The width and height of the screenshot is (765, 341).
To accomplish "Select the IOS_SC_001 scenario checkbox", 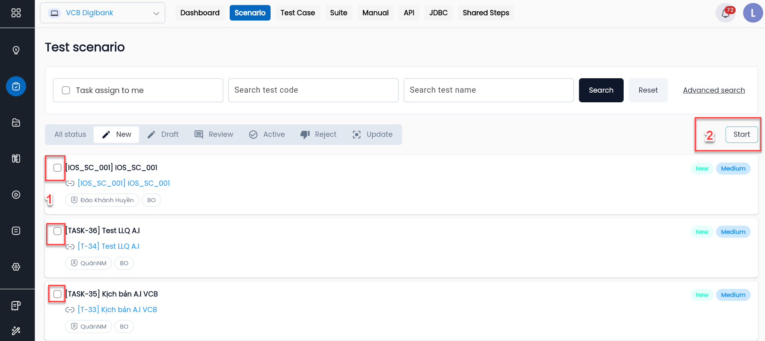I will click(x=57, y=168).
